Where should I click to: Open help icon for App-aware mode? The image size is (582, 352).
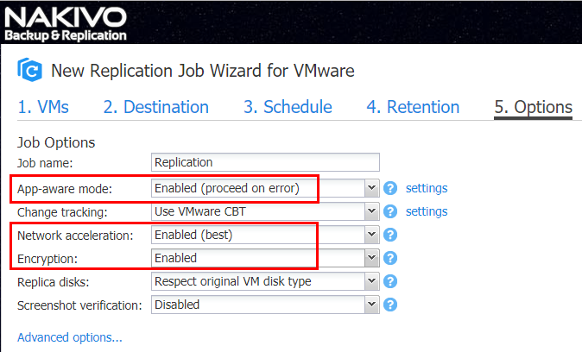[x=389, y=188]
